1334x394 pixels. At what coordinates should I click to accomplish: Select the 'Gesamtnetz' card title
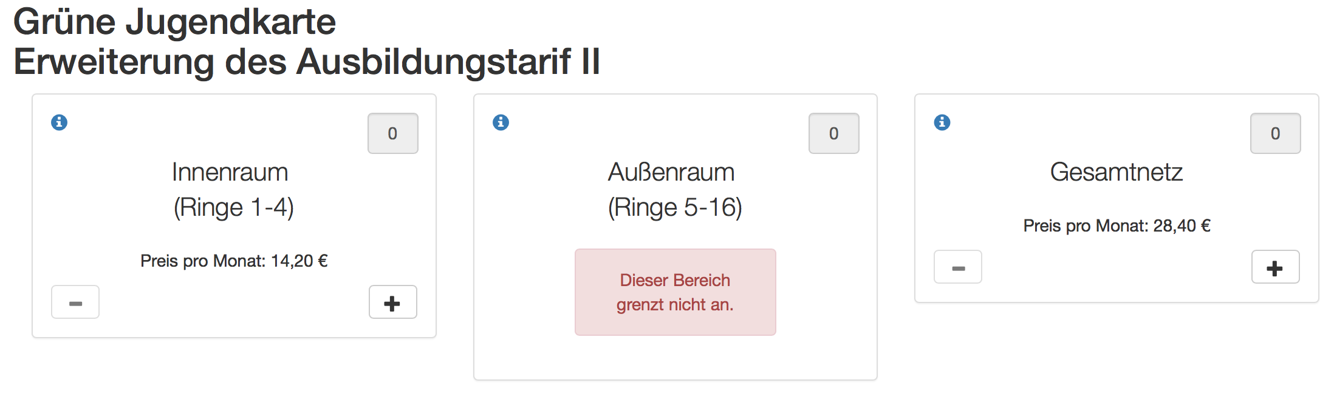click(1117, 172)
